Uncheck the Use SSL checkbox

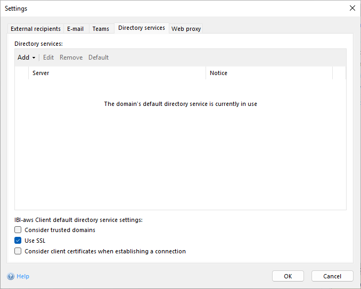pyautogui.click(x=18, y=241)
